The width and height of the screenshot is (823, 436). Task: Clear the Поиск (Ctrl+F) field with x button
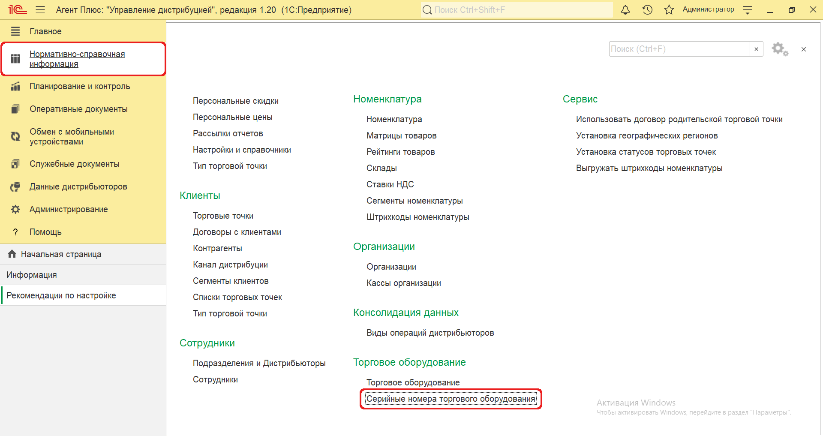(x=757, y=49)
